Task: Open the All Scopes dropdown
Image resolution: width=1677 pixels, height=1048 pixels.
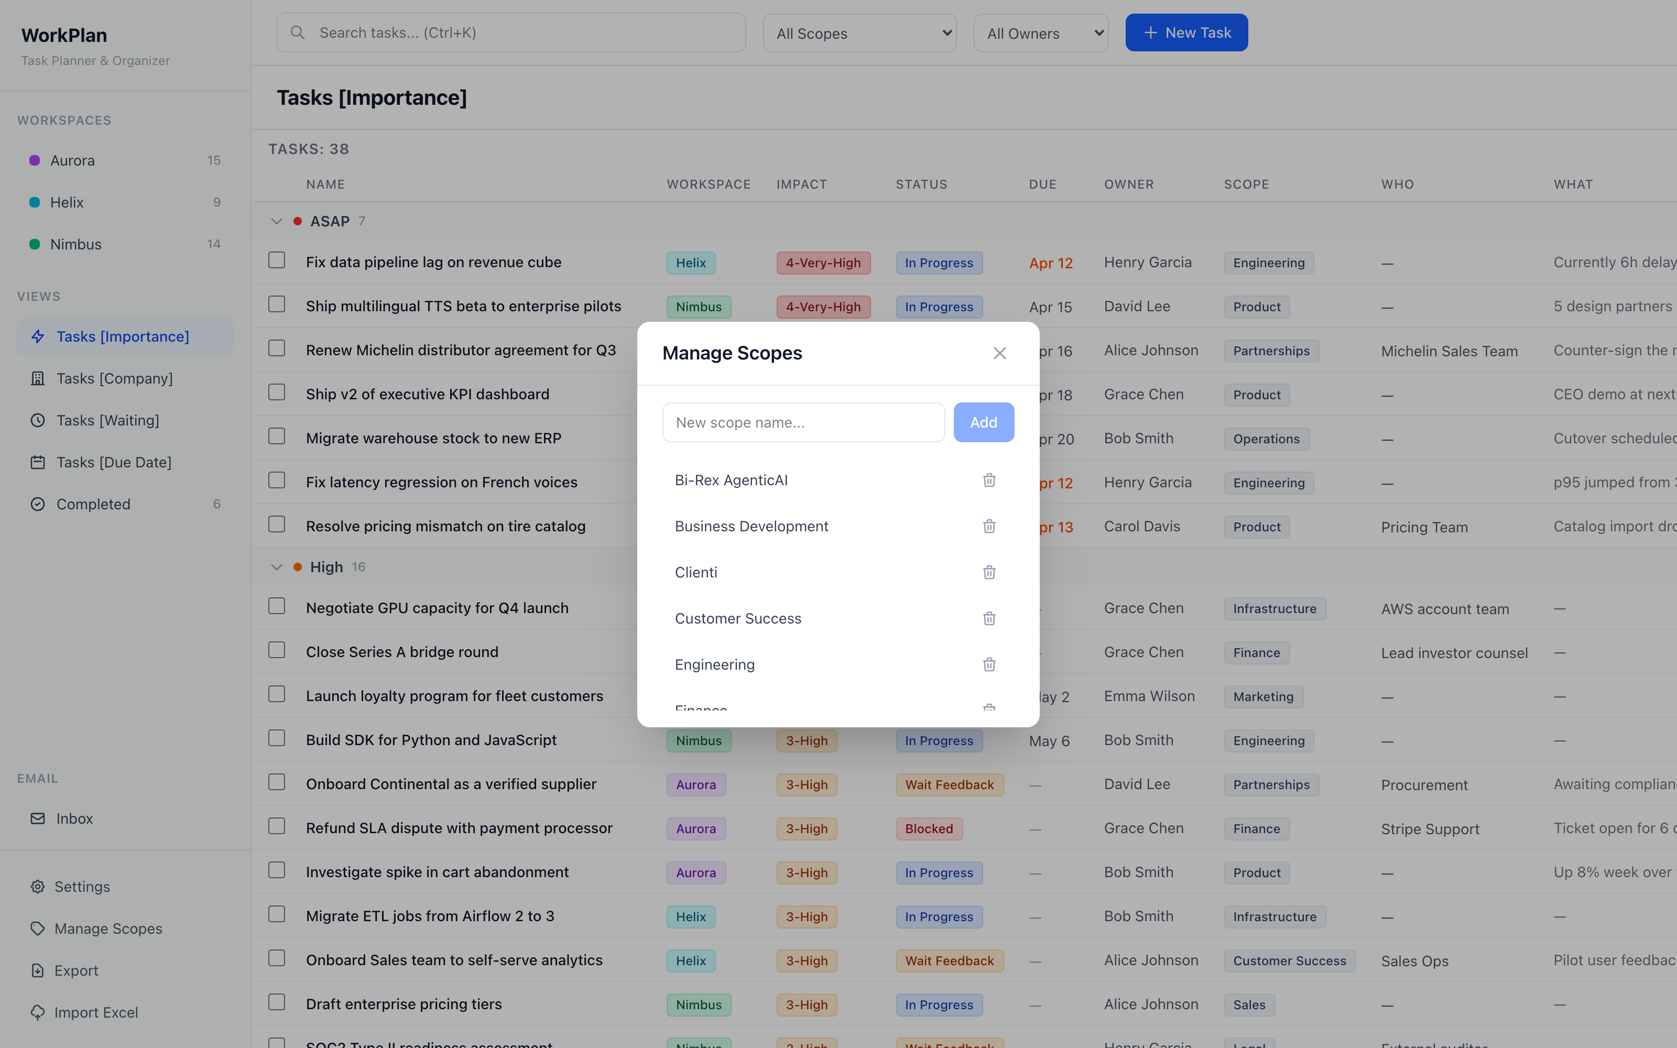Action: [x=859, y=33]
